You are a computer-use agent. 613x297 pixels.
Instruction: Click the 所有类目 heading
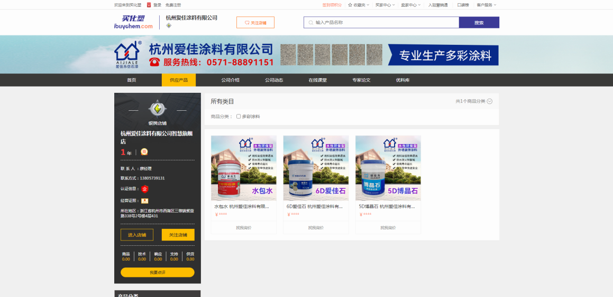coord(223,101)
